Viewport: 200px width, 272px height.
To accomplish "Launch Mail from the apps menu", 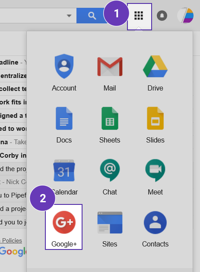I will point(110,73).
